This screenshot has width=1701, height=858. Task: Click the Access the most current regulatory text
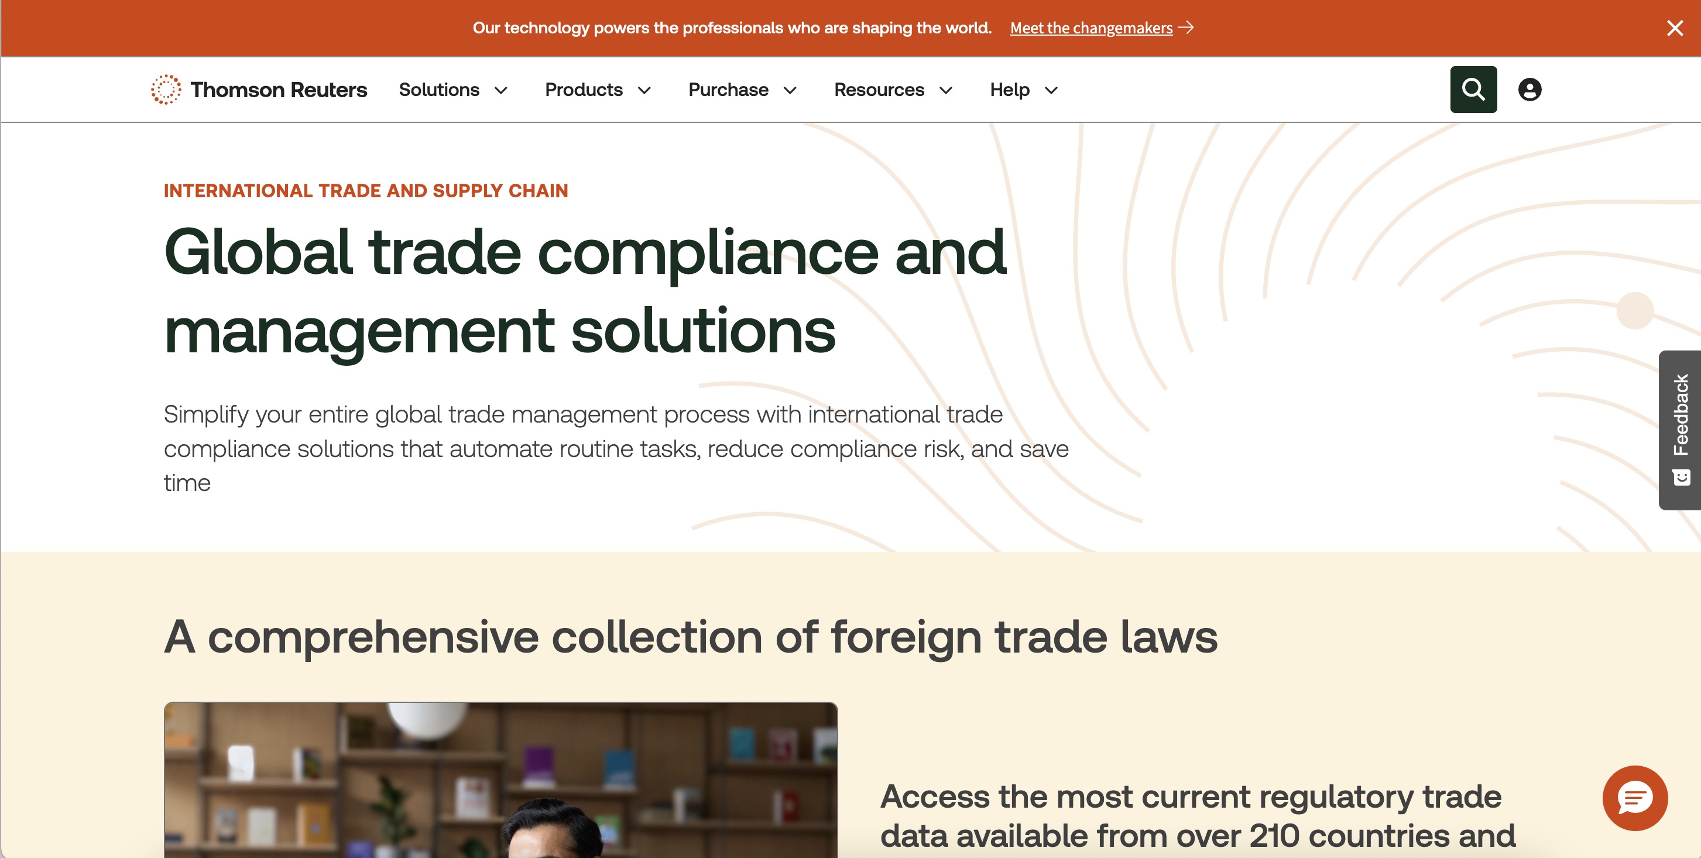click(x=1197, y=817)
